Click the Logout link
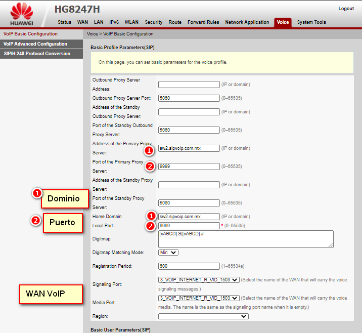The width and height of the screenshot is (362, 333). click(346, 9)
